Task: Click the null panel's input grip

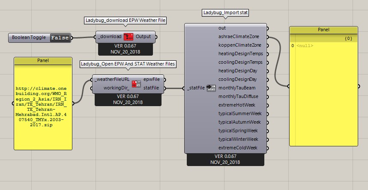Action: [x=288, y=86]
